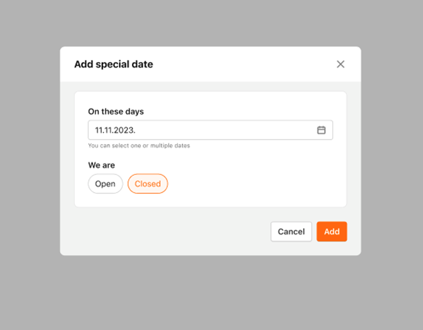Click the Add special date heading
Screen dimensions: 423x330
tap(113, 64)
